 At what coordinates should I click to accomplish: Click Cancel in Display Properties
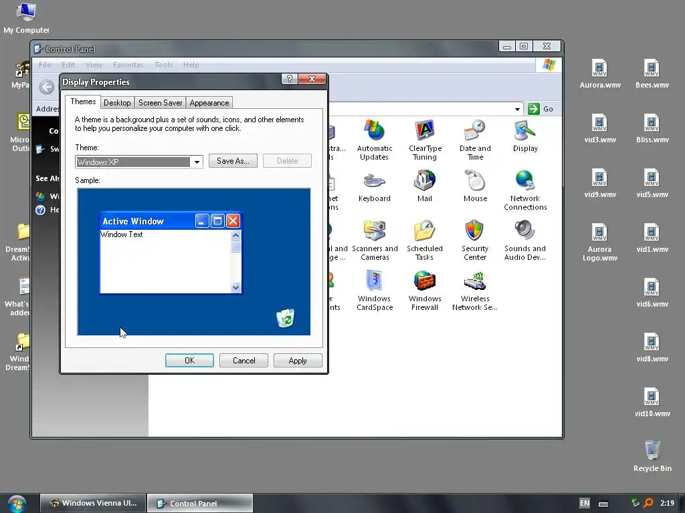243,360
